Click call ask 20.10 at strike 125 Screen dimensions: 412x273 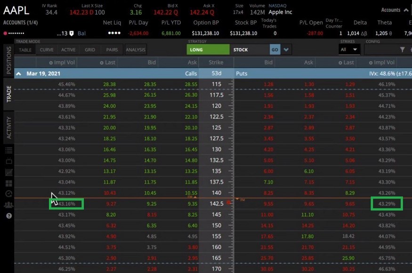pyautogui.click(x=191, y=128)
